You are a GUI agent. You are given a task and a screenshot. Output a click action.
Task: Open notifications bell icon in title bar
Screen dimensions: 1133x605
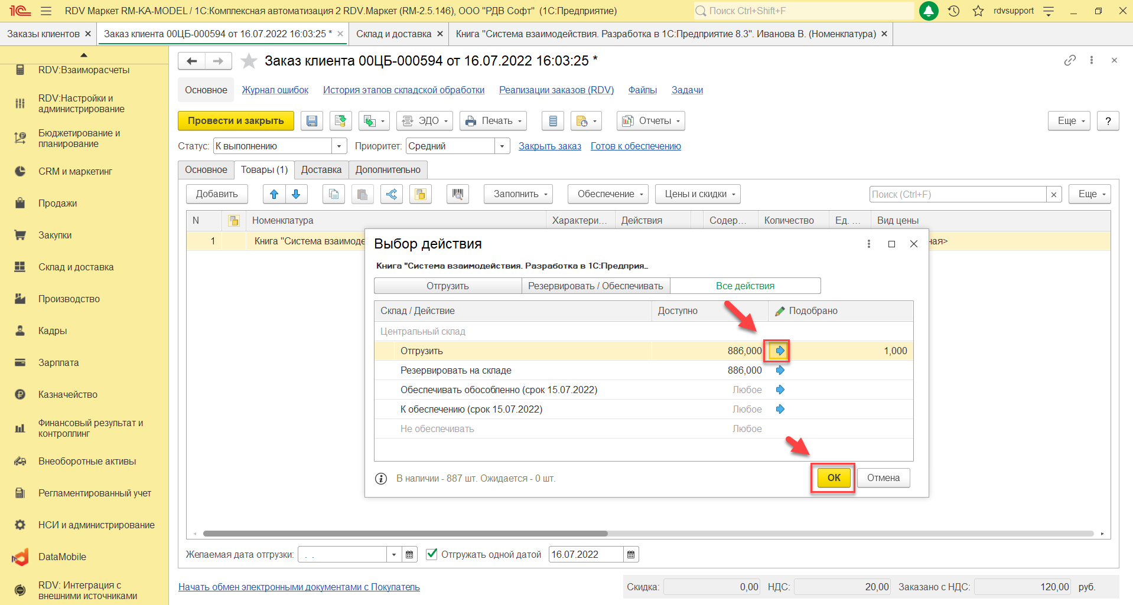(x=929, y=11)
